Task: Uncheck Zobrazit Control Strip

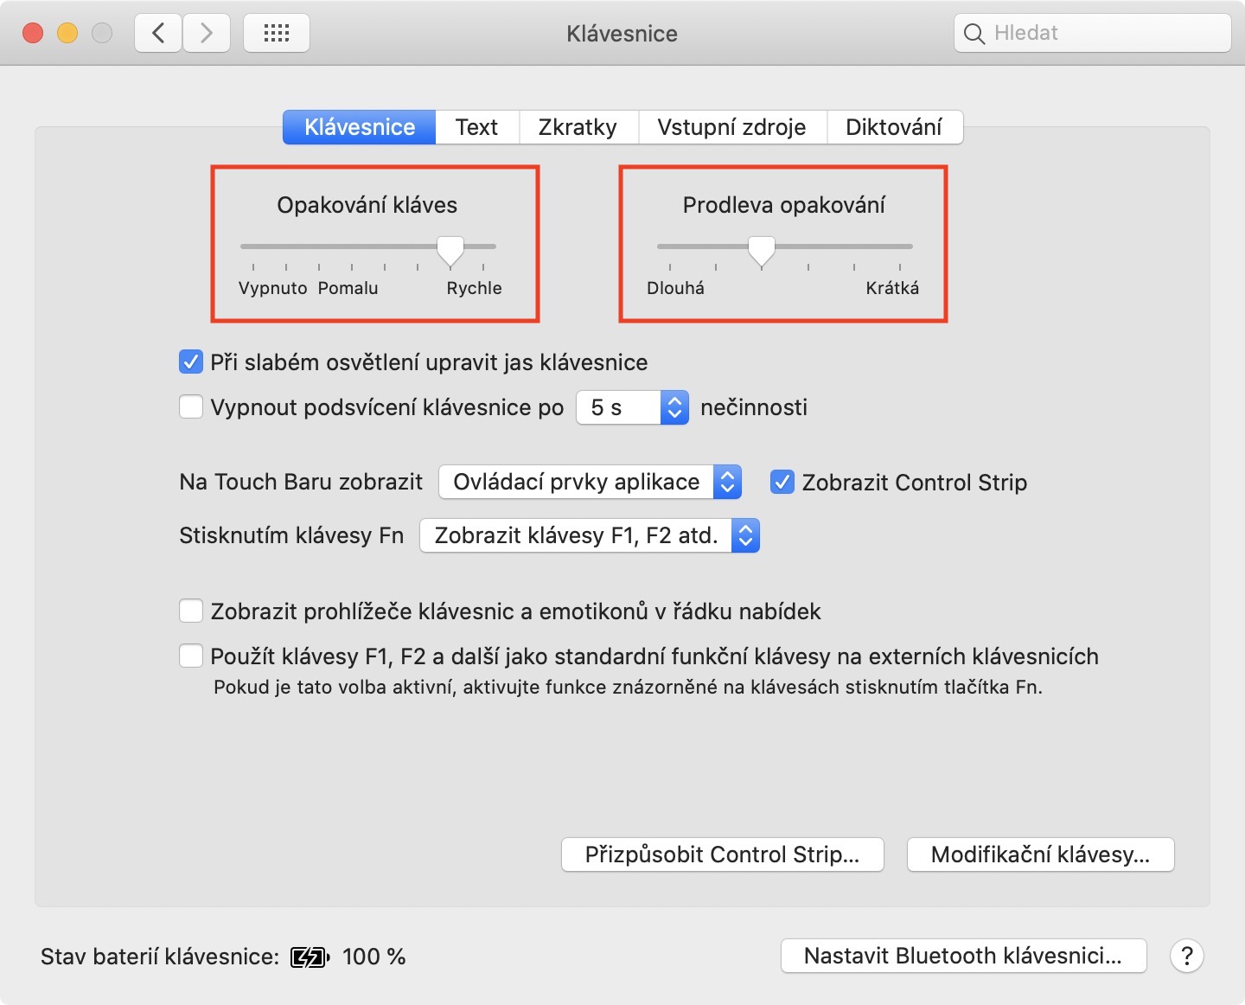Action: click(x=782, y=482)
